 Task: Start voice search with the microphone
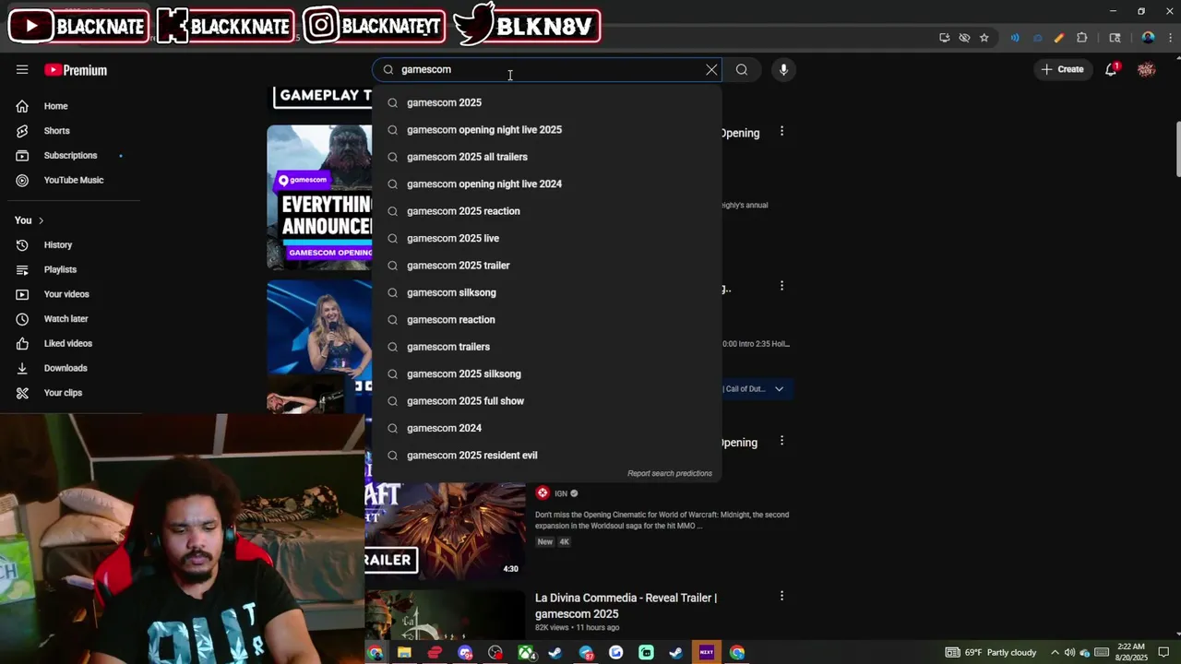(x=783, y=70)
